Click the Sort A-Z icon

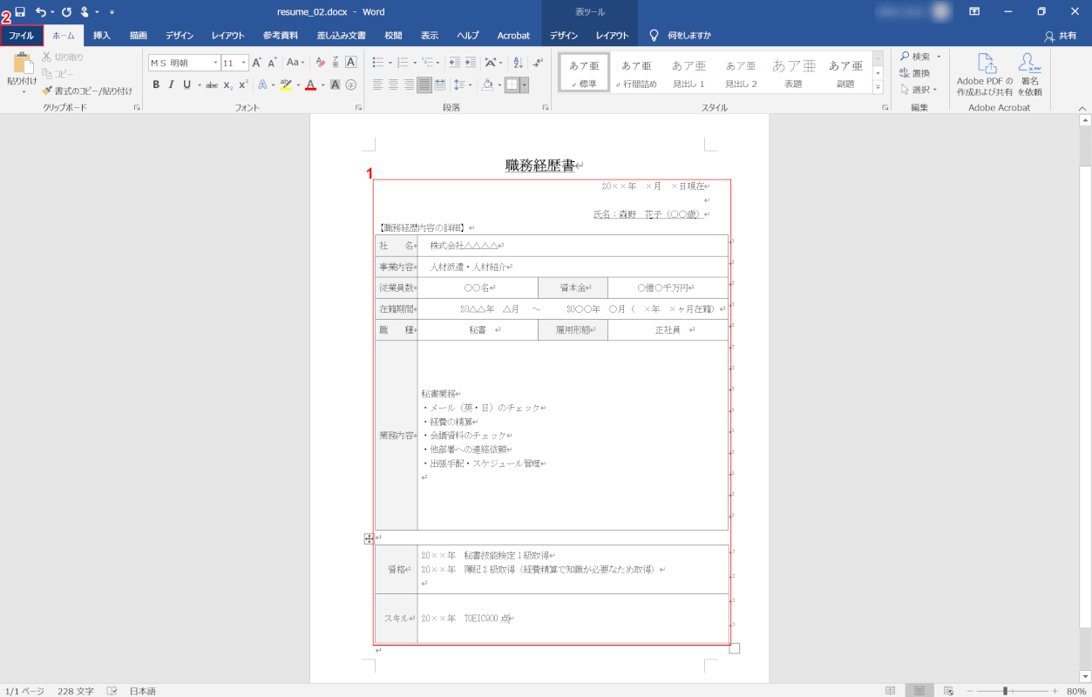518,63
